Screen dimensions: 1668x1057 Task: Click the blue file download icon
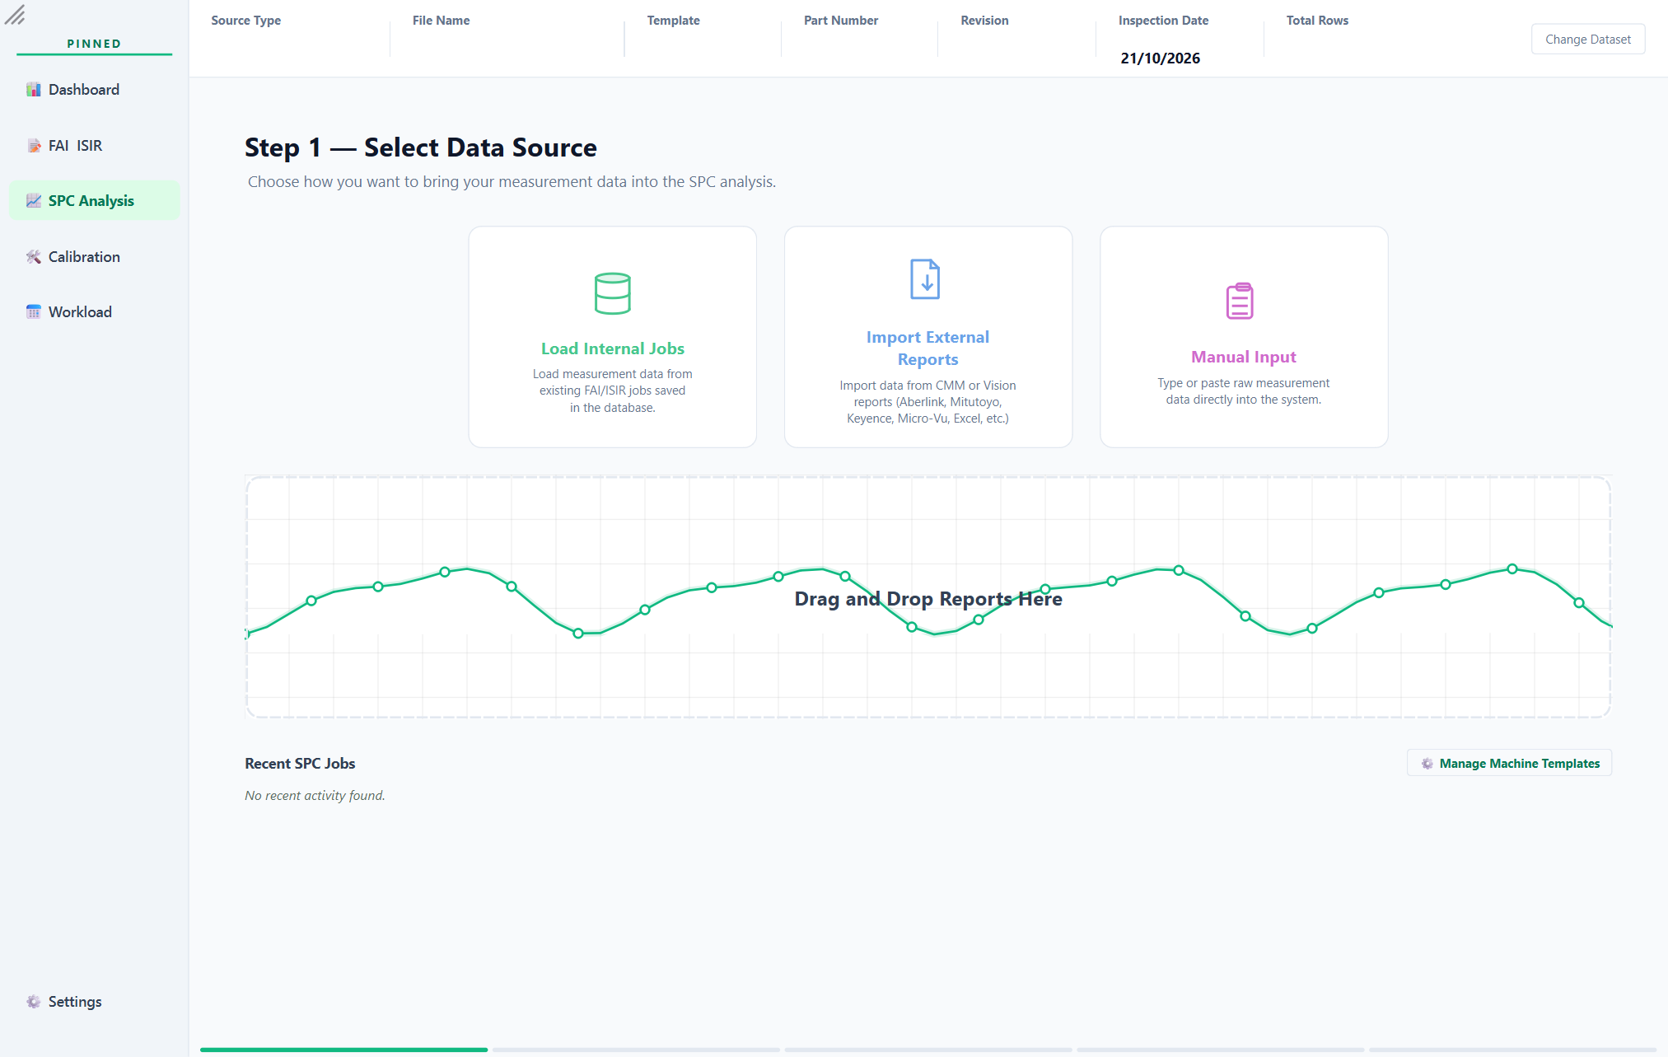pos(925,279)
